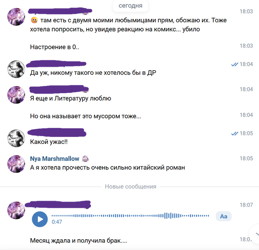Click the 'Новые сообщения' divider label
This screenshot has width=259, height=250.
[x=131, y=187]
